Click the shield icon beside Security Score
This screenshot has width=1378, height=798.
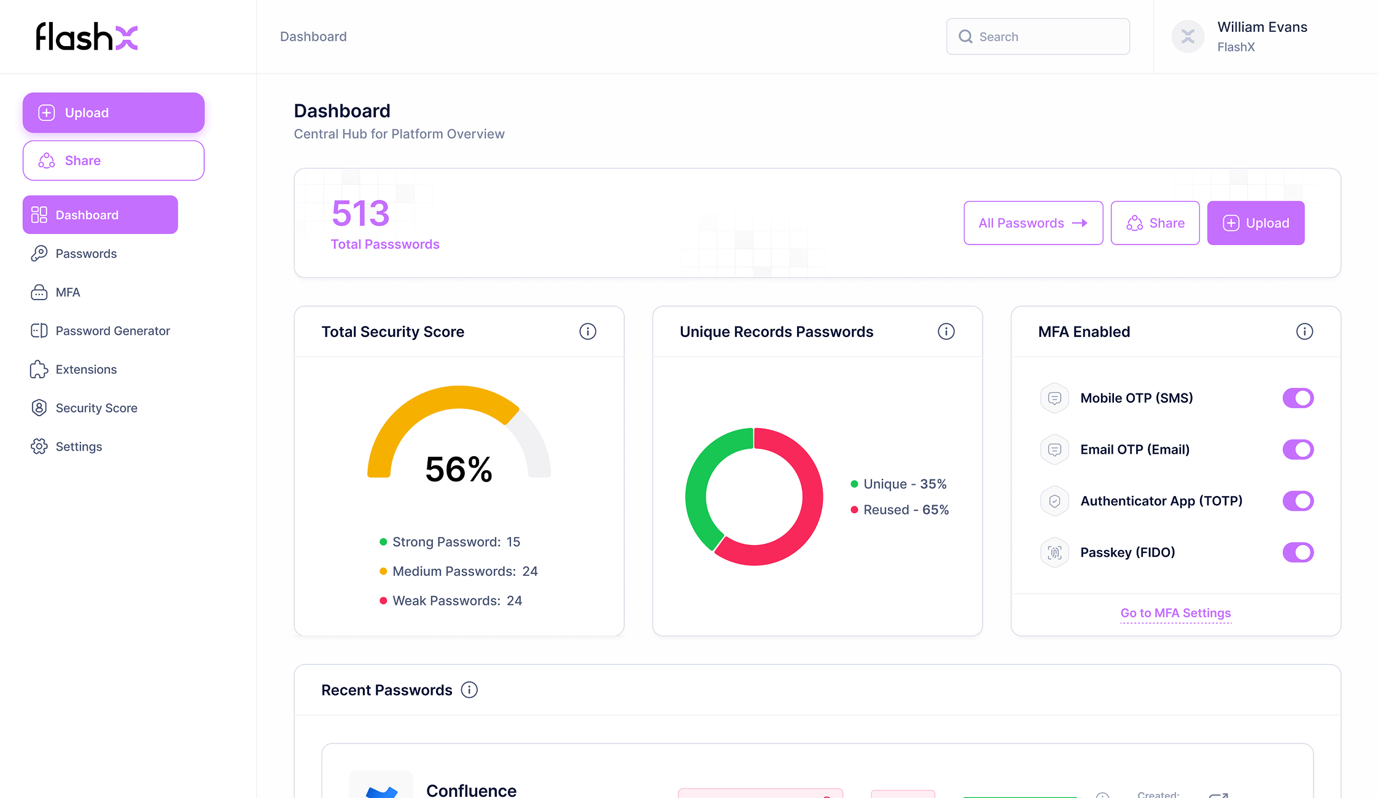[39, 408]
